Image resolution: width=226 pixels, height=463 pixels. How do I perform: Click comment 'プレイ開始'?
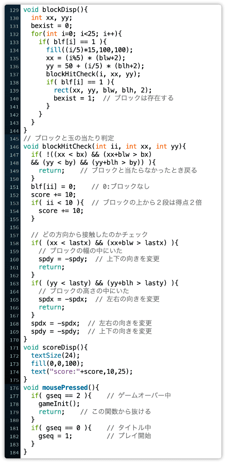[x=135, y=436]
